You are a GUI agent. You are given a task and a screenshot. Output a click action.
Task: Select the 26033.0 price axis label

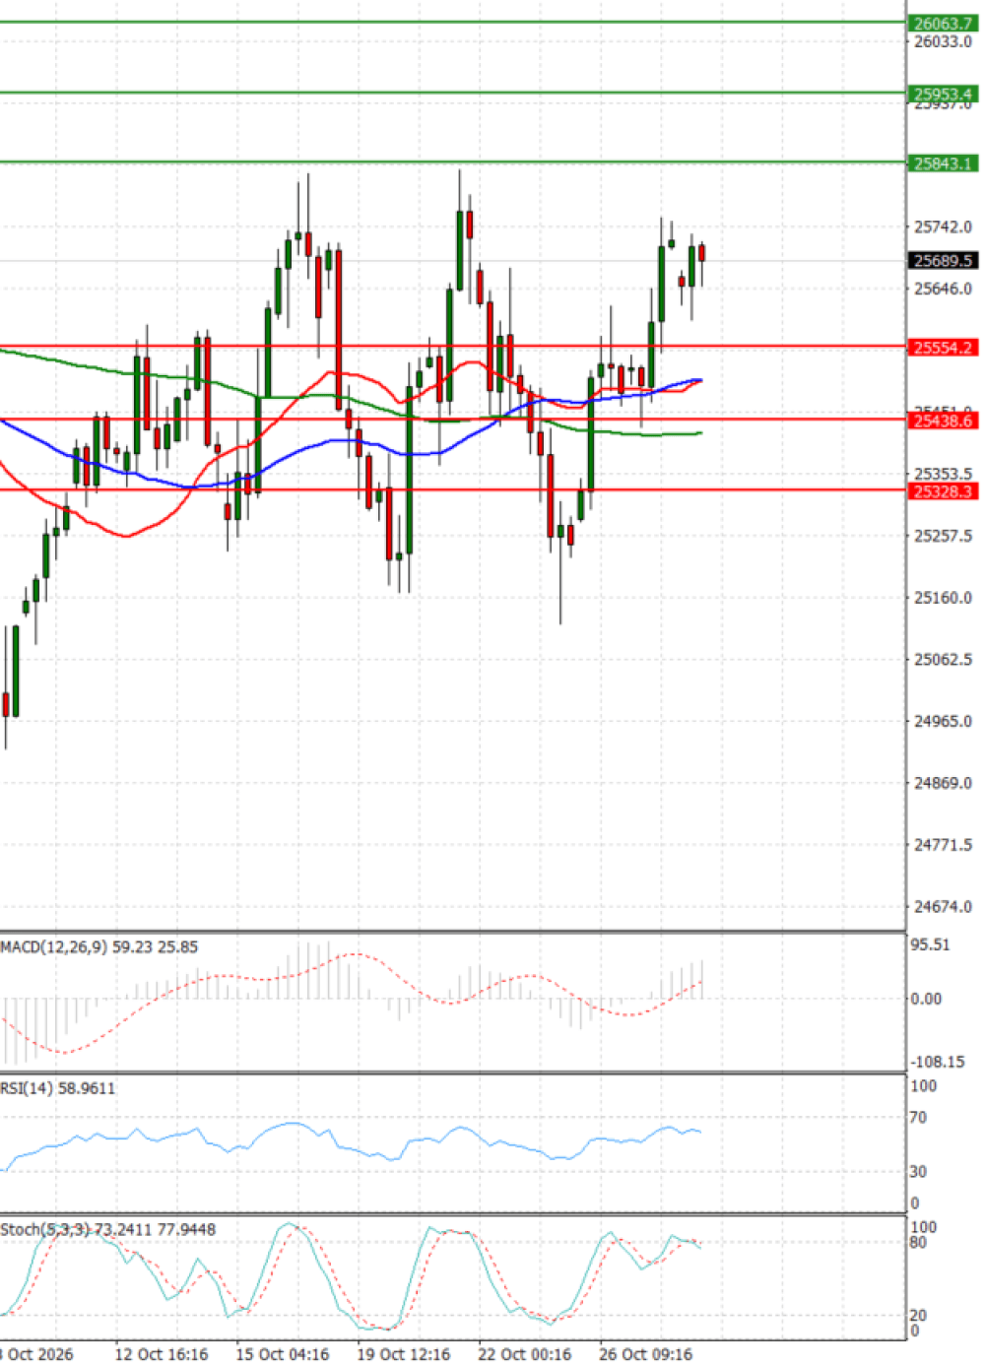(x=943, y=41)
